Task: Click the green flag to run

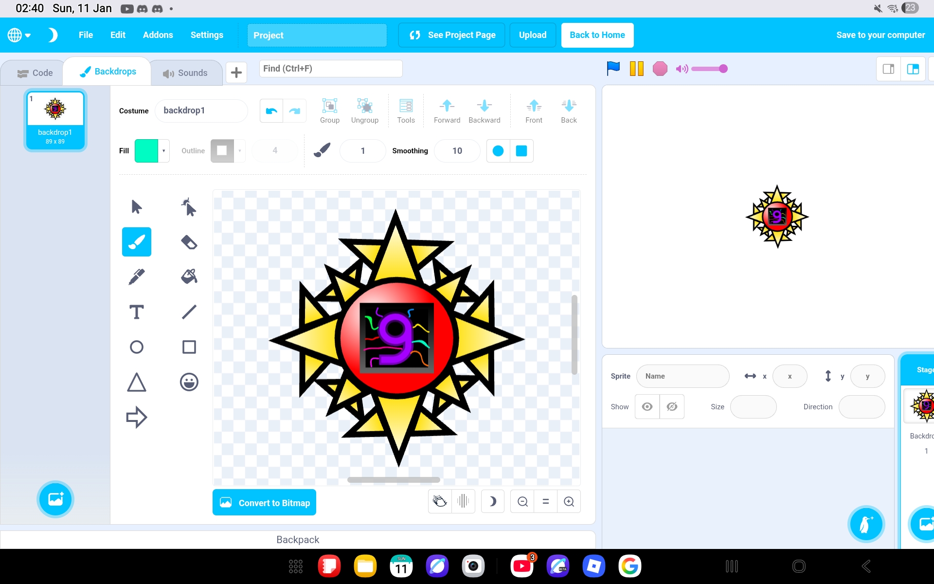Action: click(x=613, y=69)
